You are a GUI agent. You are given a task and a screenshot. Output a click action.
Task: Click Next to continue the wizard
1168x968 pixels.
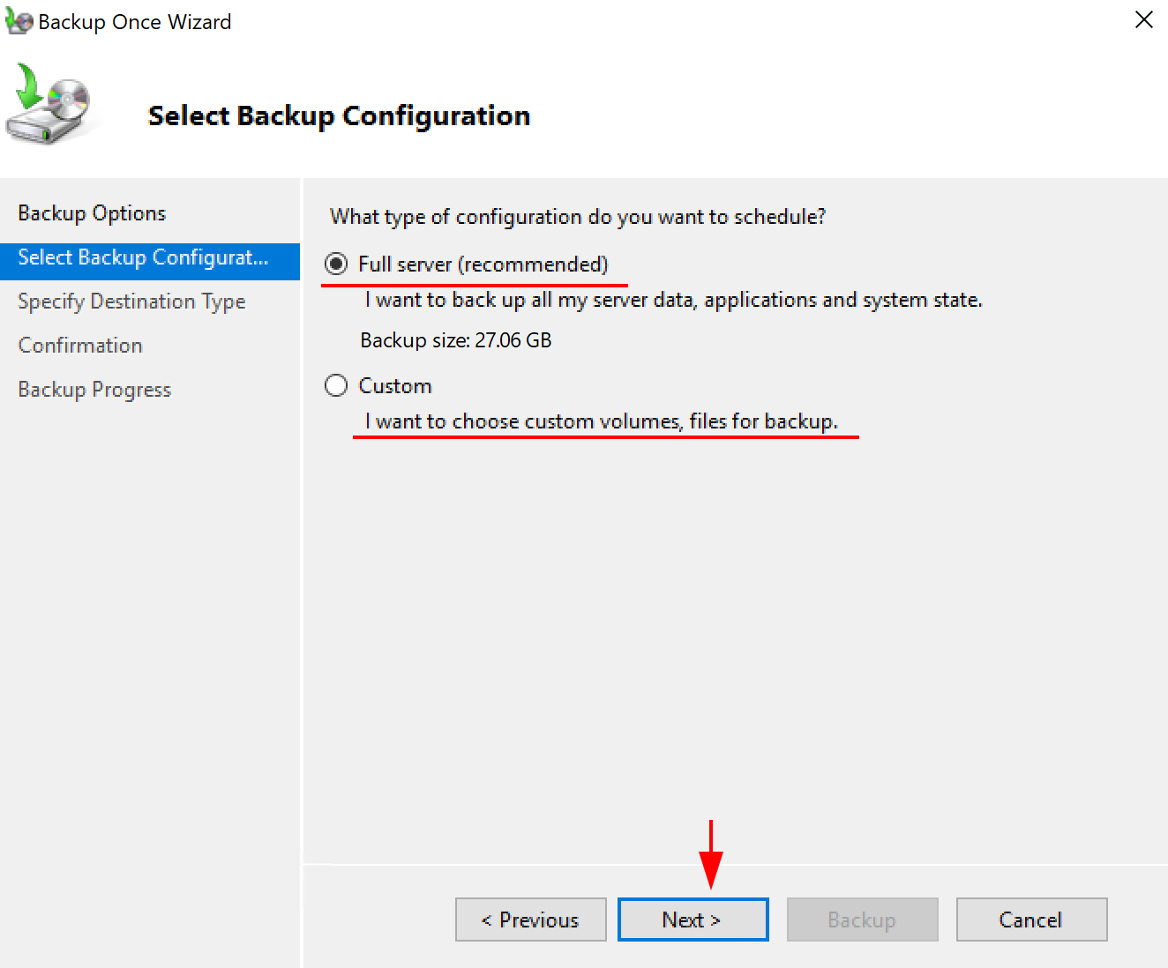(693, 919)
